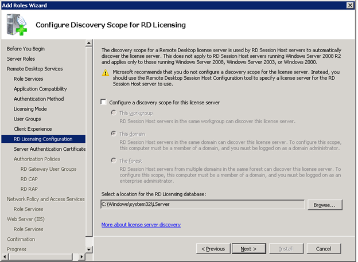Screen dimensions: 358x262
Task: Open the Before You Begin step
Action: pos(25,49)
